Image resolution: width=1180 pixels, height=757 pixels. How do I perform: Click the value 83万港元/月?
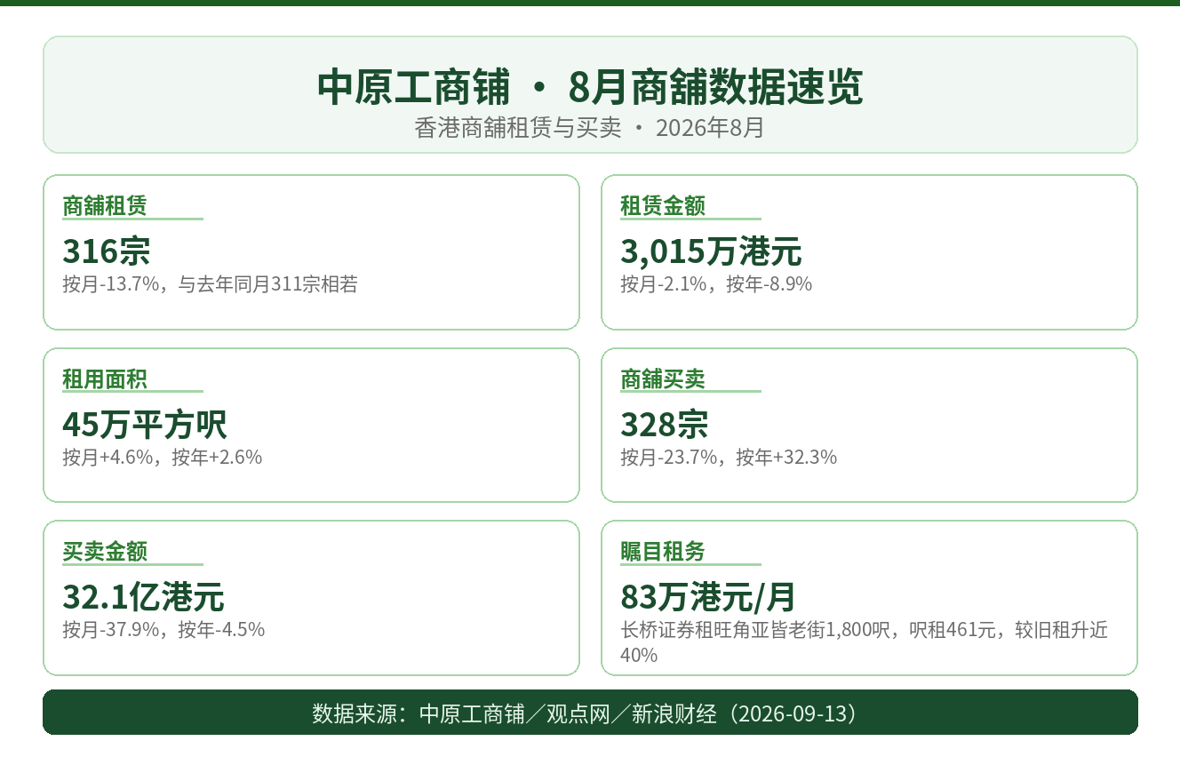(x=708, y=597)
